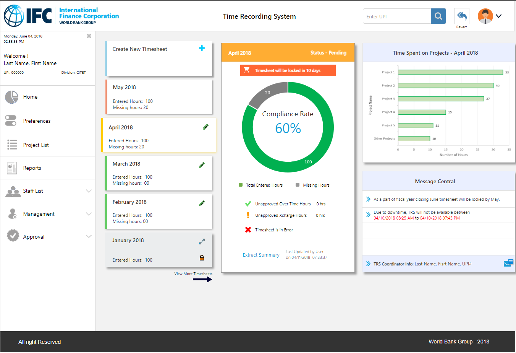Edit the April 2018 timesheet pencil icon
This screenshot has height=353, width=516.
click(x=205, y=127)
